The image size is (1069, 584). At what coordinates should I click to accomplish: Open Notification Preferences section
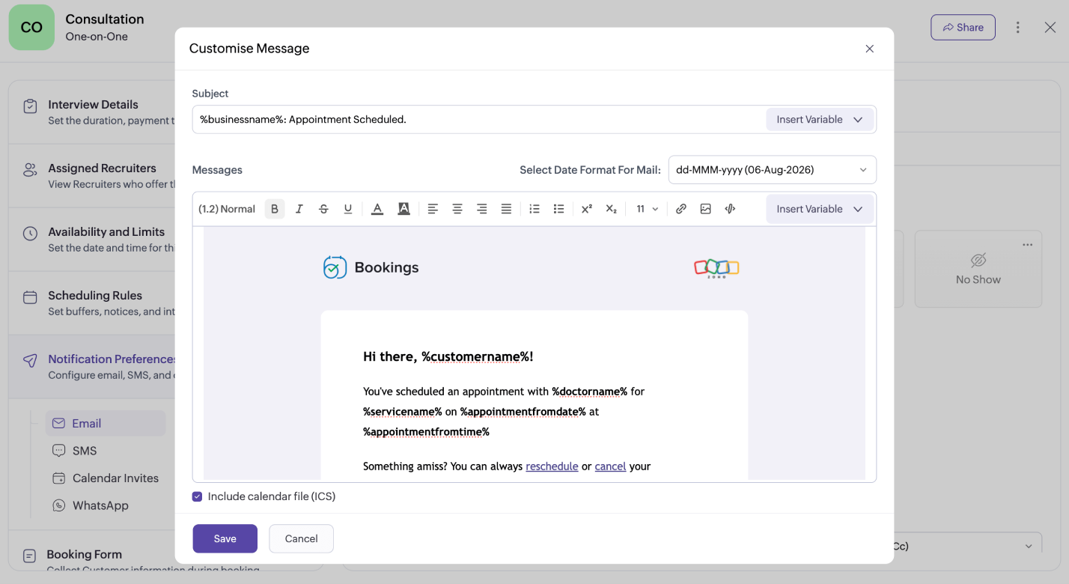[91, 366]
